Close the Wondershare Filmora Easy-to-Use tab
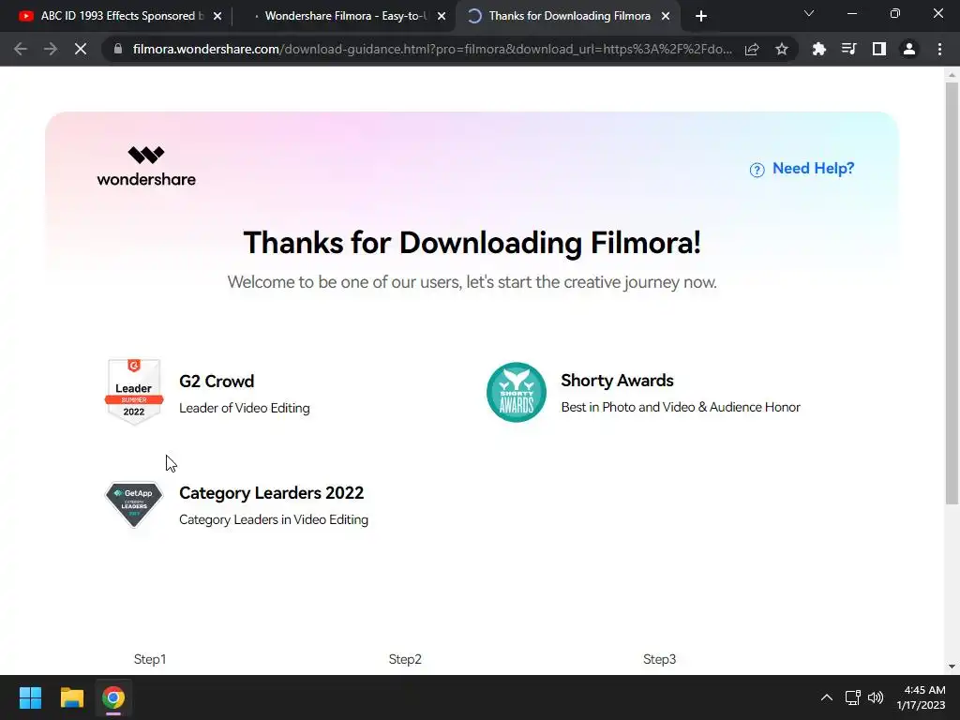The width and height of the screenshot is (960, 720). 442,17
